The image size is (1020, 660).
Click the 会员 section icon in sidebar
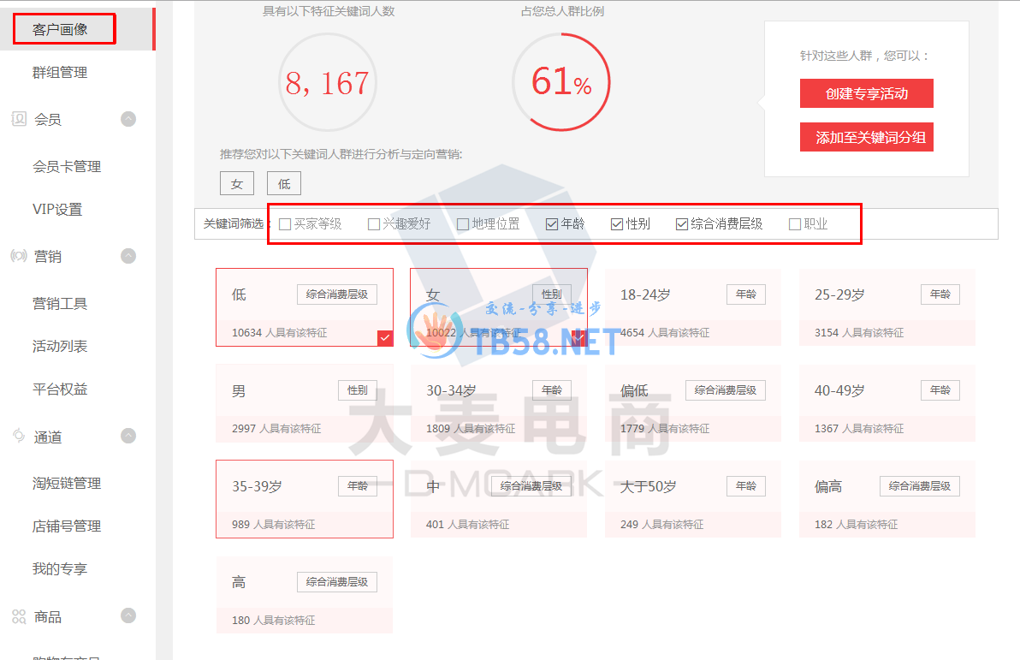tap(19, 119)
